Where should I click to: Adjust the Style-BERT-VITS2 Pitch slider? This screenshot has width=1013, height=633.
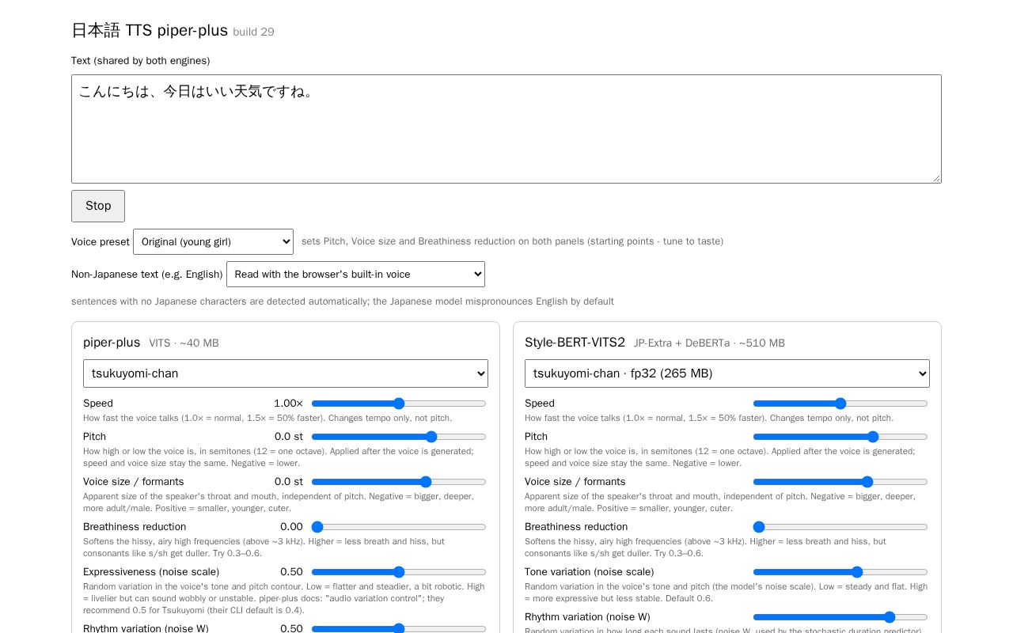(x=840, y=437)
